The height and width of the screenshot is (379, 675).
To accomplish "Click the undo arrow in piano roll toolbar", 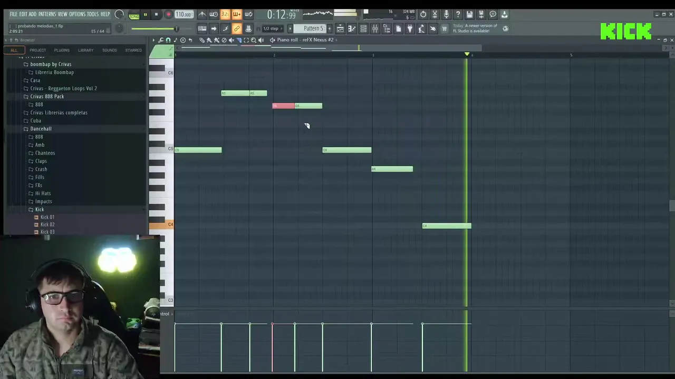I will tap(190, 40).
